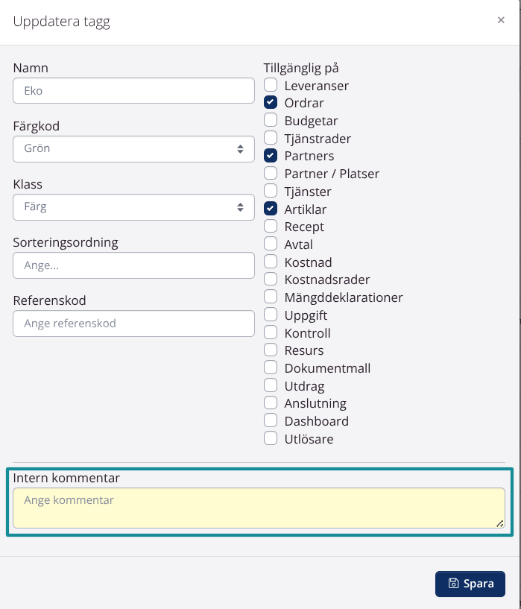Uncheck the Ordrar checkbox
The width and height of the screenshot is (521, 609).
coord(271,103)
